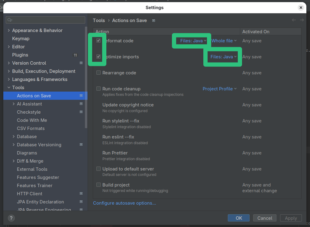The image size is (310, 227).
Task: Enable the Run code cleanup checkbox
Action: pyautogui.click(x=98, y=89)
